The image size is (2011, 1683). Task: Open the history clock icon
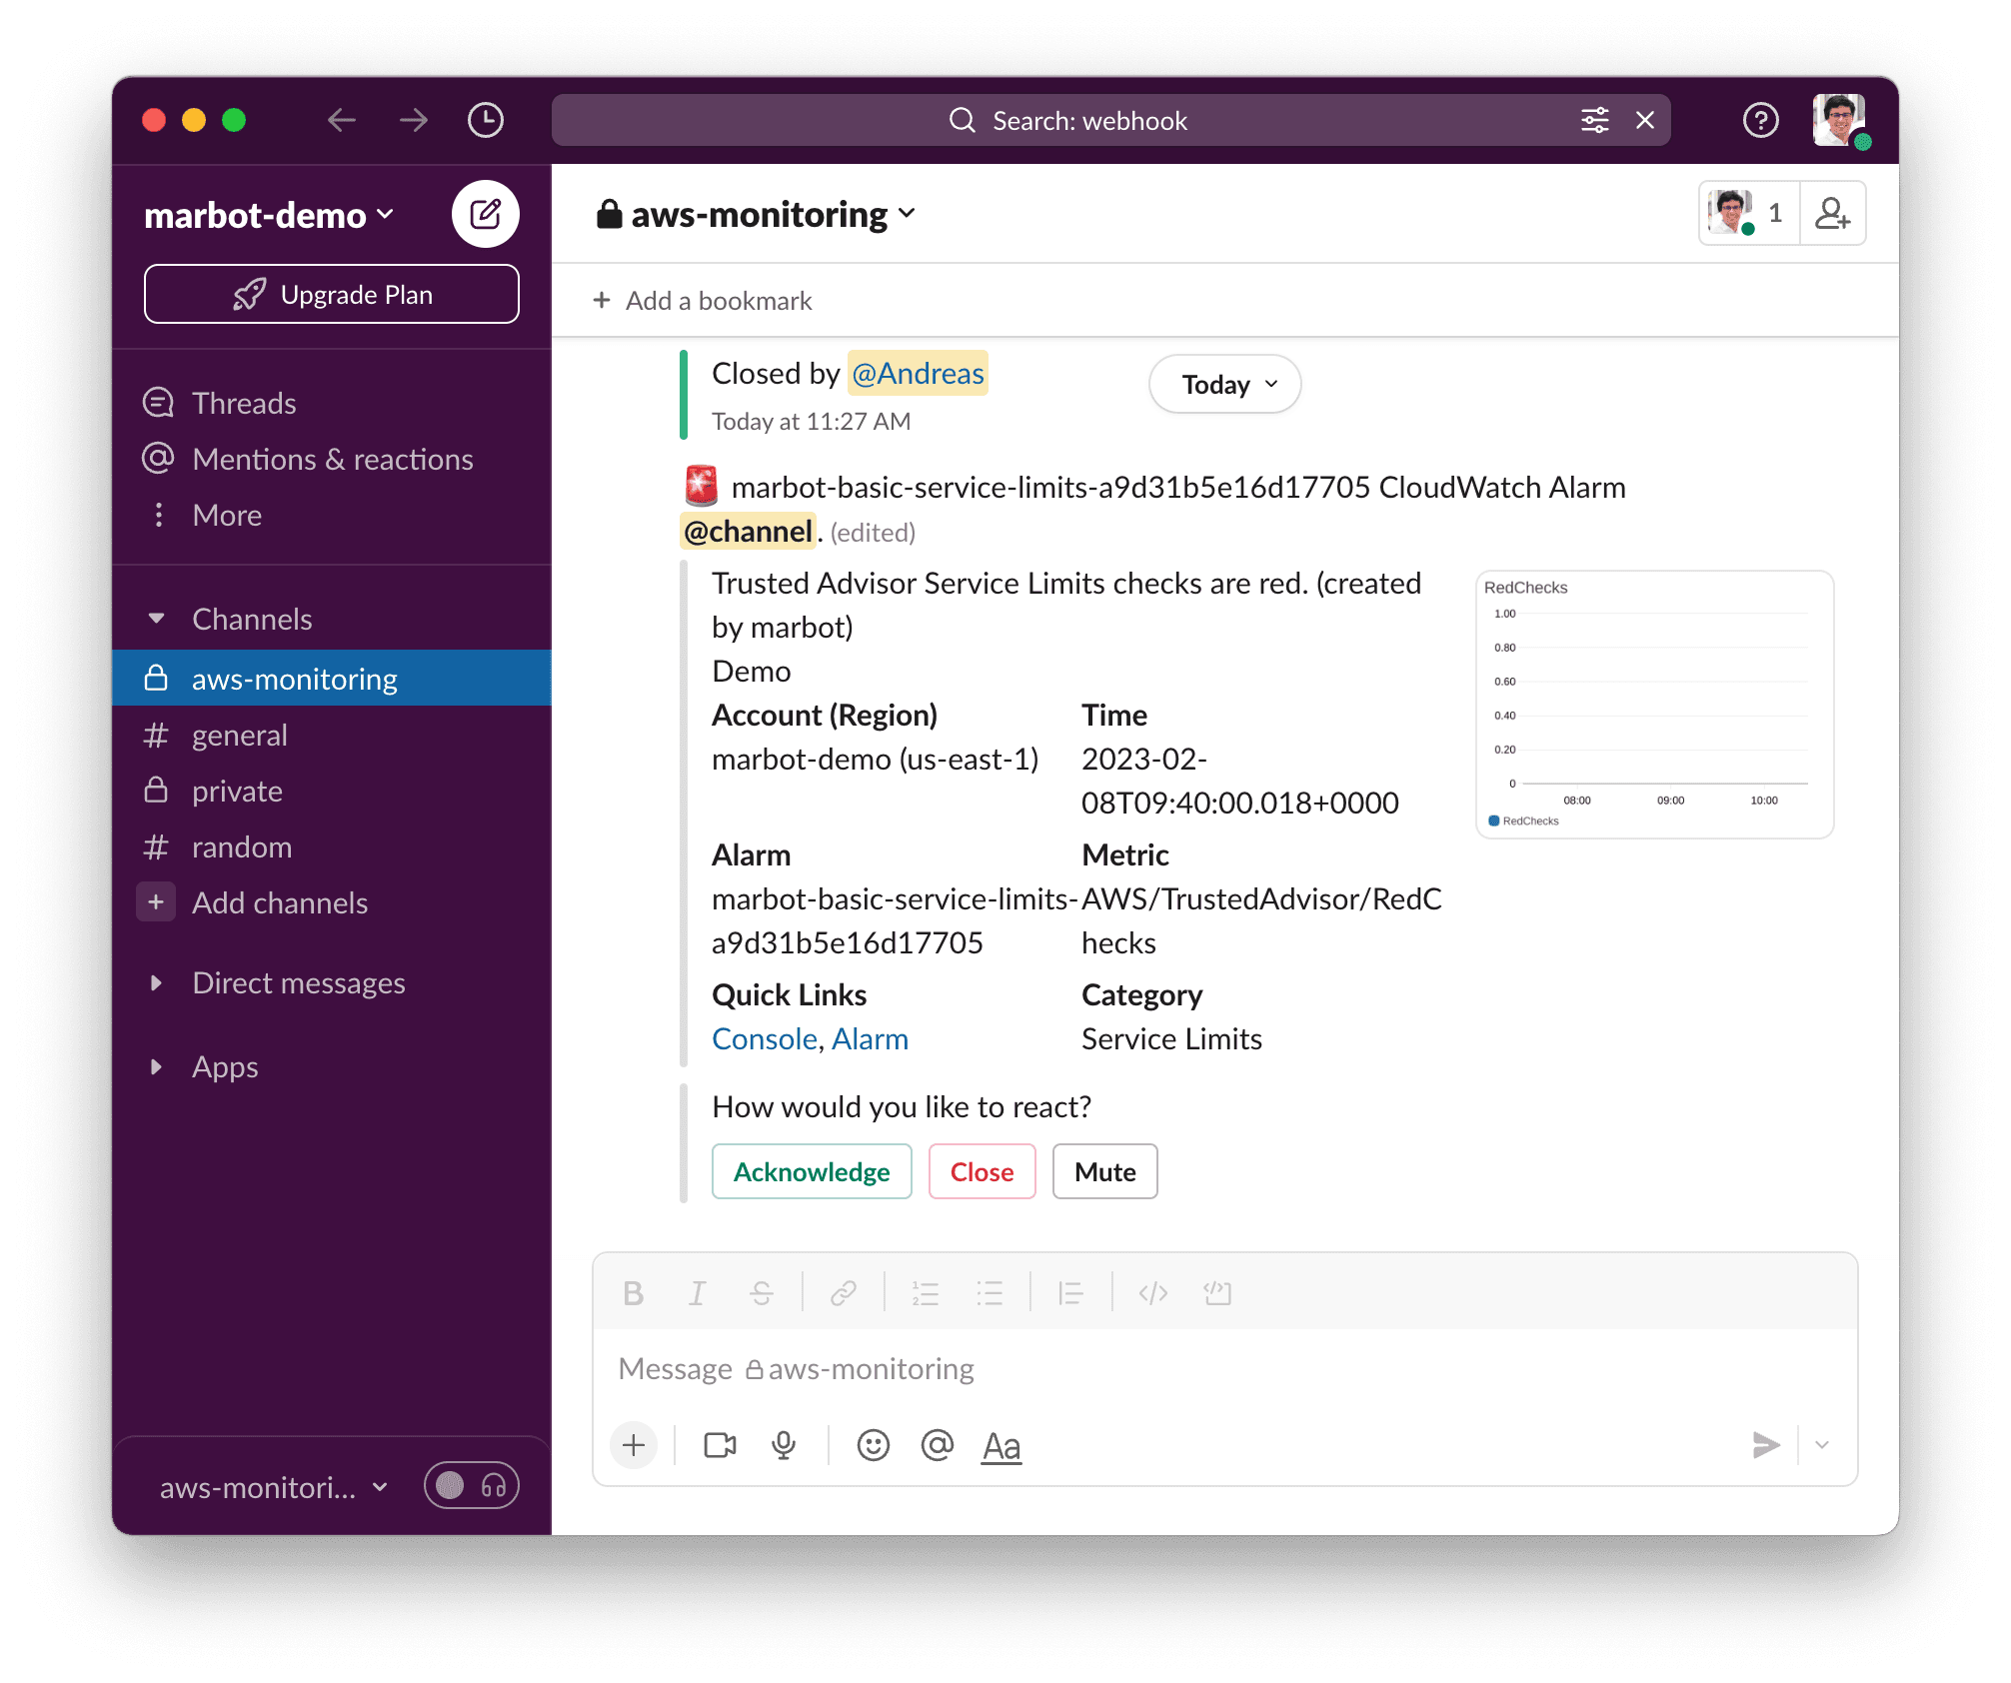pos(486,121)
